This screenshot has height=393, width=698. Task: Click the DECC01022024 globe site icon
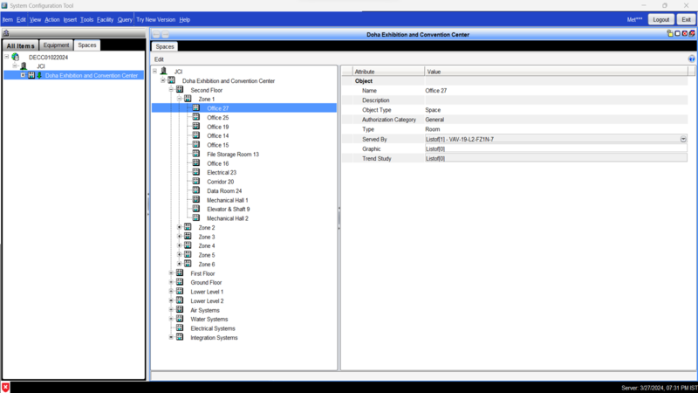click(x=16, y=58)
